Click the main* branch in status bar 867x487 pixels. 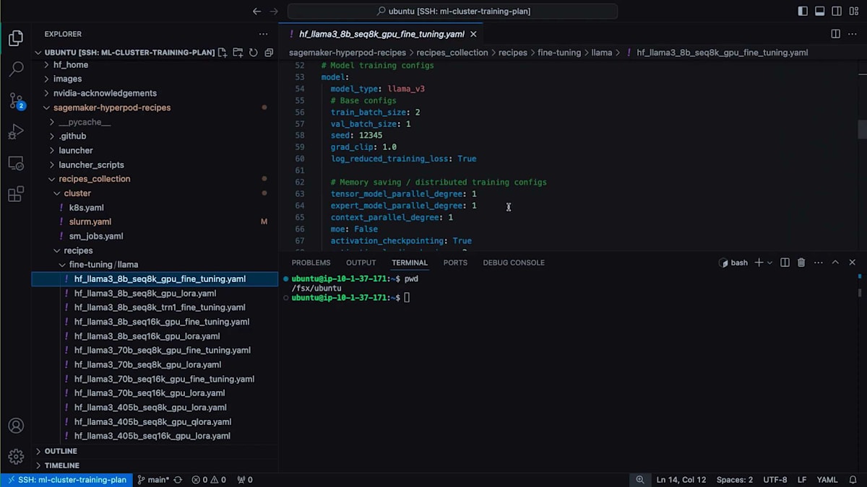153,480
